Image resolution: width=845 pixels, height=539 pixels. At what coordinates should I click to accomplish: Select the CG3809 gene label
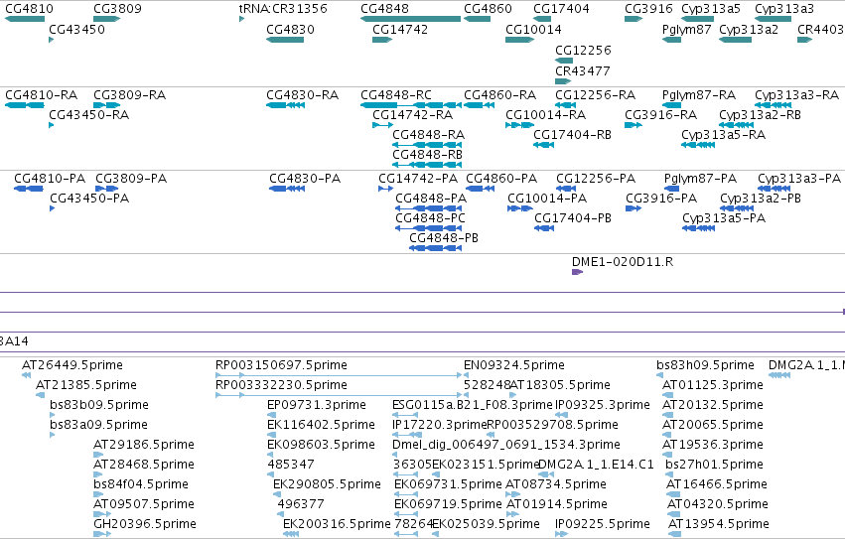click(117, 9)
